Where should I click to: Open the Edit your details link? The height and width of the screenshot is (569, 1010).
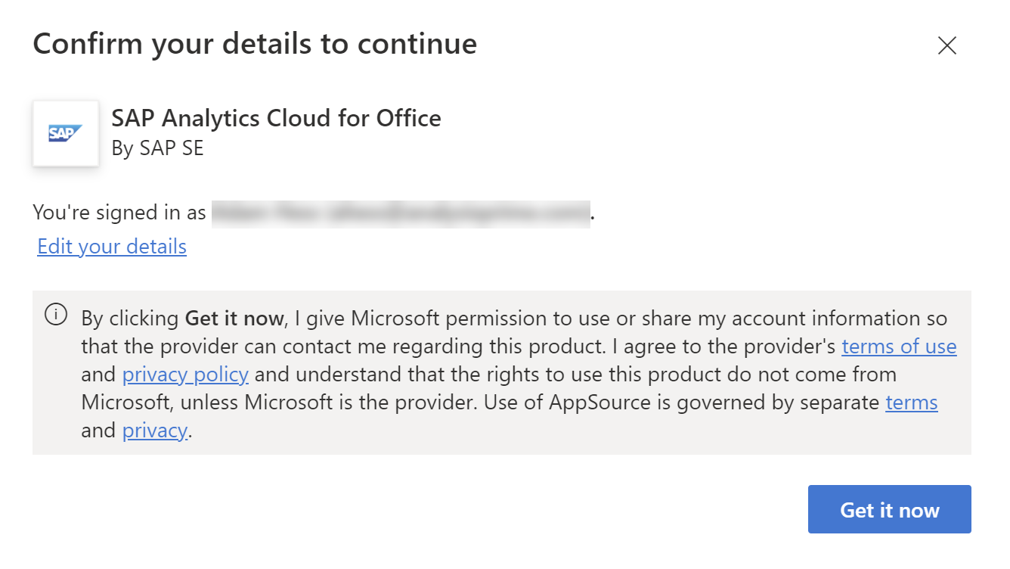[112, 247]
